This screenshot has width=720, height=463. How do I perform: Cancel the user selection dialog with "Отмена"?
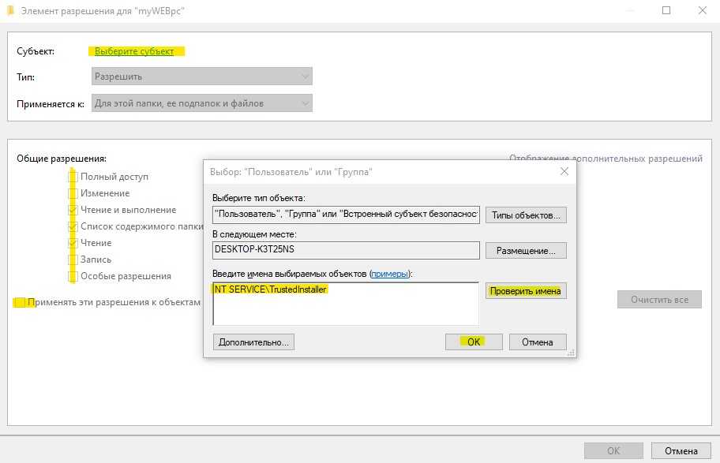pyautogui.click(x=538, y=342)
